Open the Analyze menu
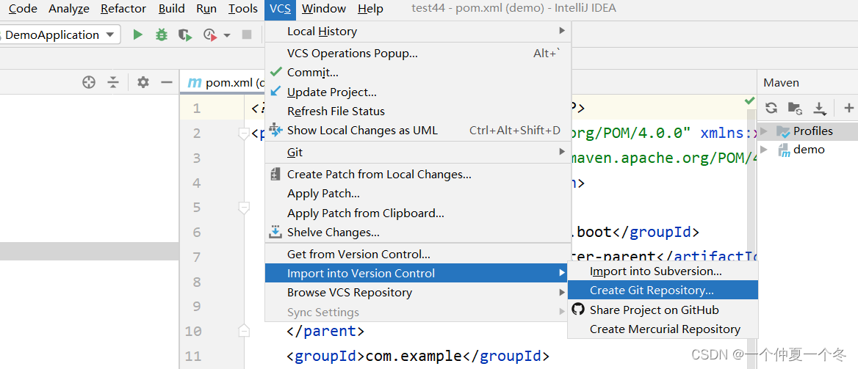 [x=68, y=9]
